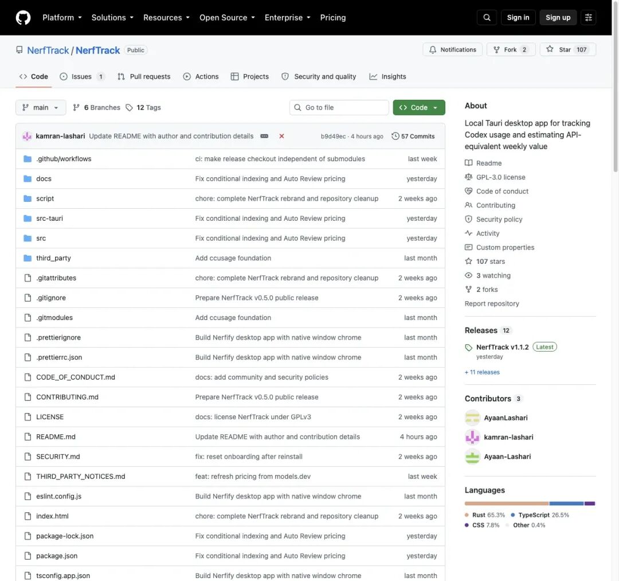This screenshot has width=619, height=581.
Task: Switch to the Projects tab
Action: (x=249, y=77)
